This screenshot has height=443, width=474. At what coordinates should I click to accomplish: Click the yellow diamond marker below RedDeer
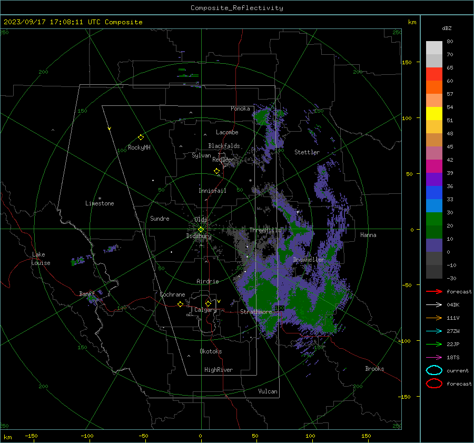(216, 171)
